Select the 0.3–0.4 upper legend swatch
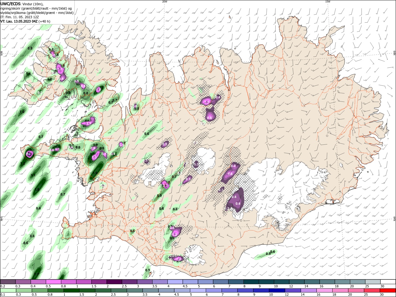Viewport: 396px width, 297px height. [x=23, y=282]
